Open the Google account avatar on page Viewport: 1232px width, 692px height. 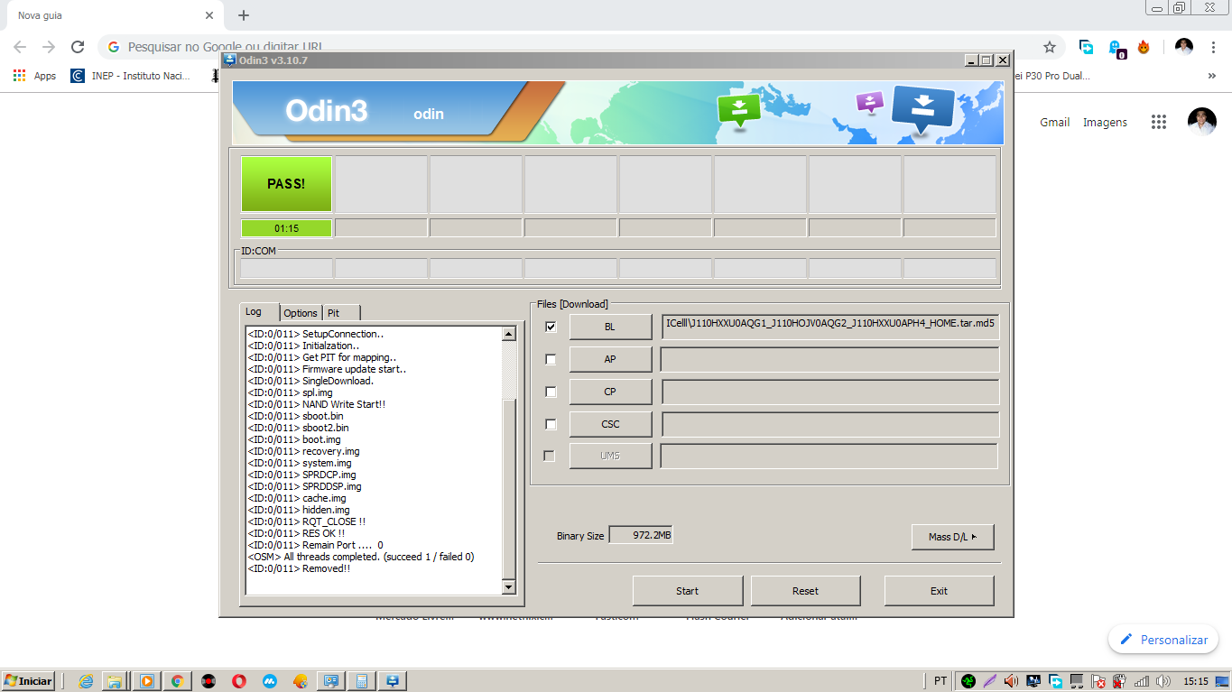(x=1202, y=122)
